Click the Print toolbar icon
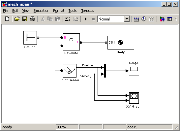This screenshot has width=180, height=131. click(x=32, y=19)
